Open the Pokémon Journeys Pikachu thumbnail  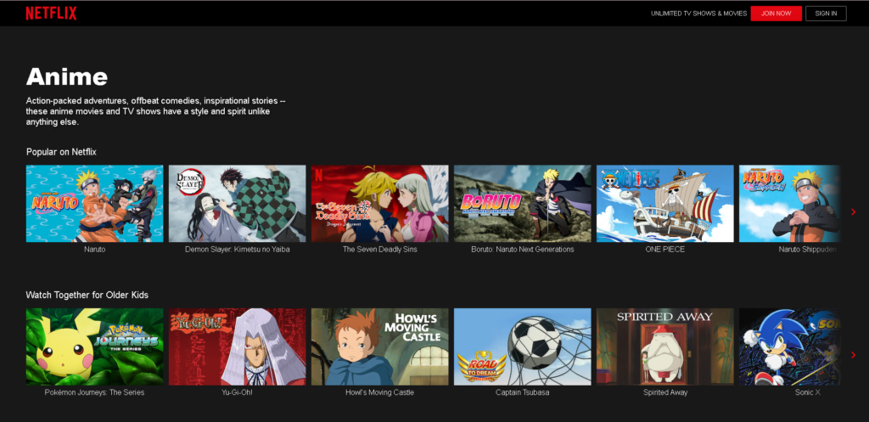click(x=95, y=346)
